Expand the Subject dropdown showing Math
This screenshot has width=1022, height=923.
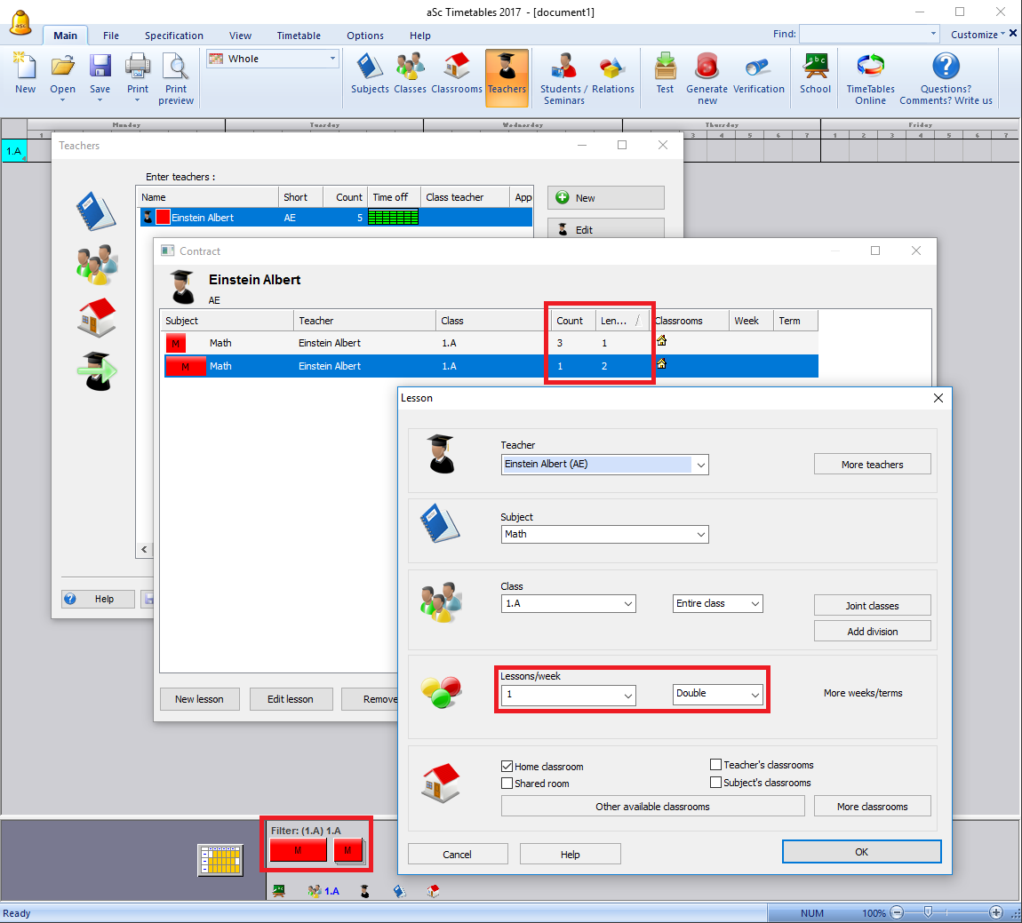(701, 535)
